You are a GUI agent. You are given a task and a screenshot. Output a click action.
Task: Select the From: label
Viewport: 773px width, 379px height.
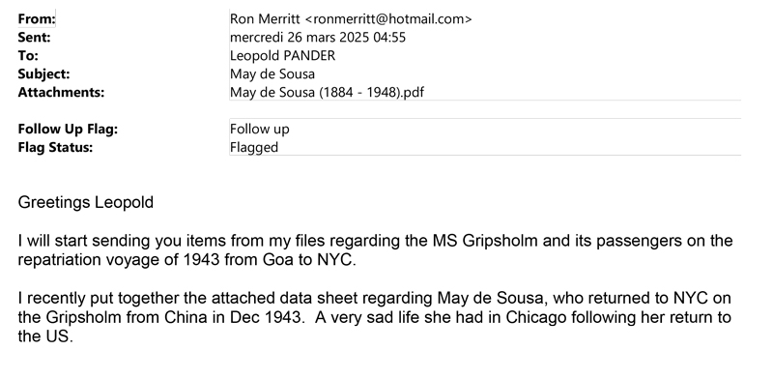[37, 18]
